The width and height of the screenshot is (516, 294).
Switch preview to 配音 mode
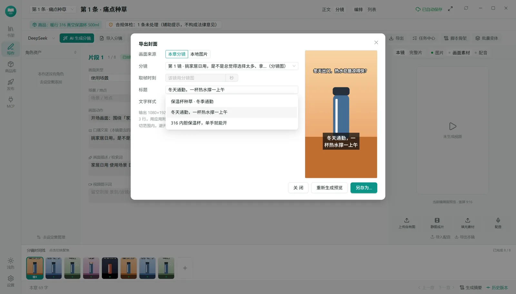[x=481, y=53]
